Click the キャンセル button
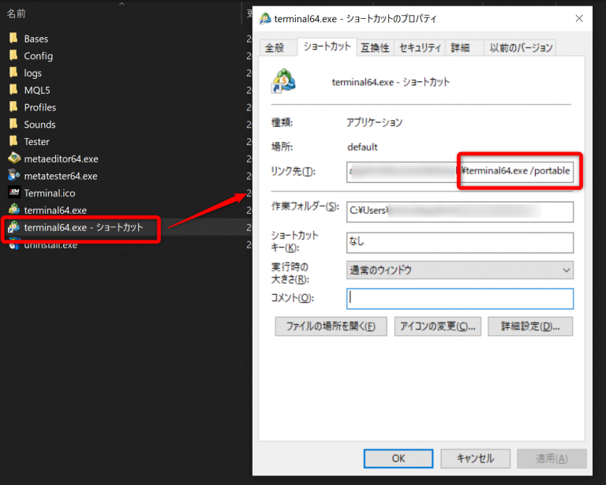 (x=476, y=458)
